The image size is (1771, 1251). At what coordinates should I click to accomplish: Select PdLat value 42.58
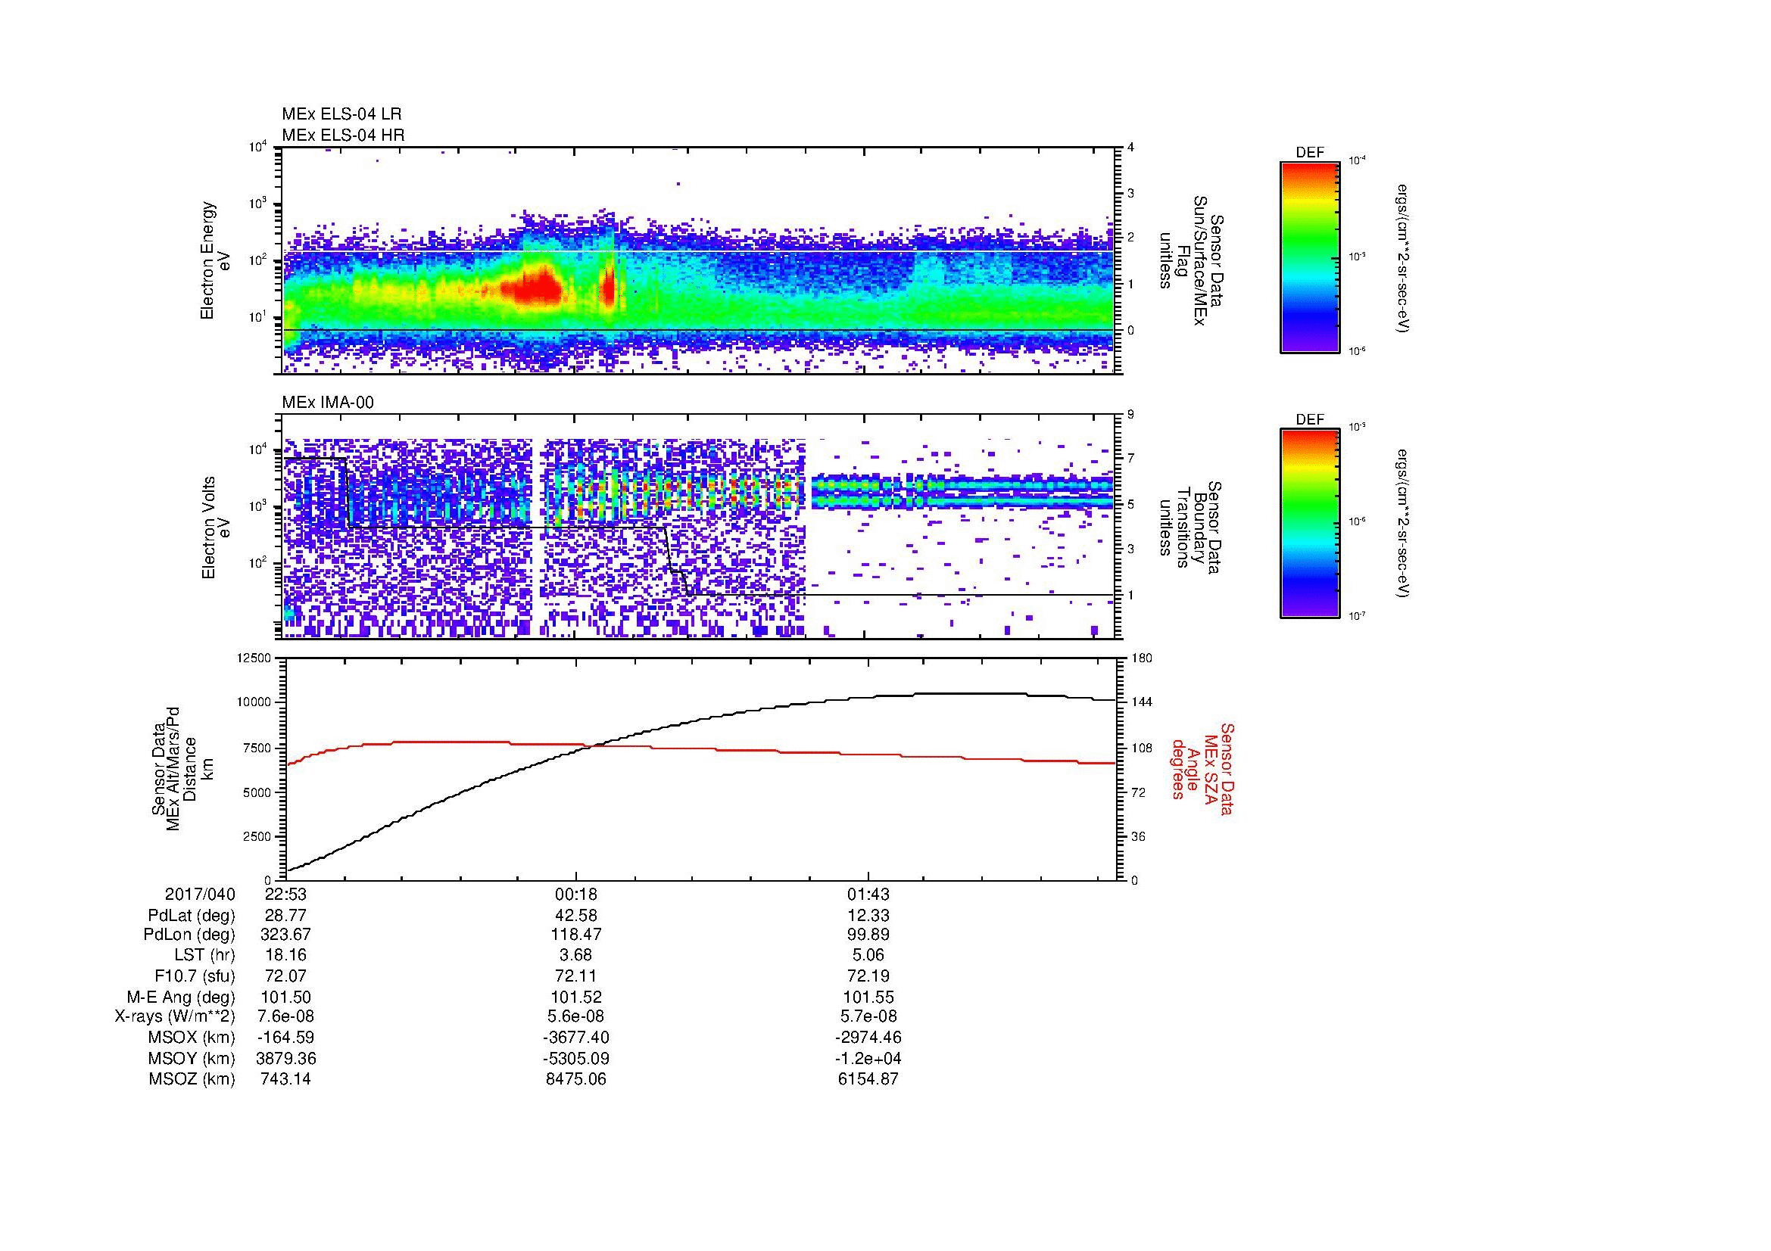point(576,916)
